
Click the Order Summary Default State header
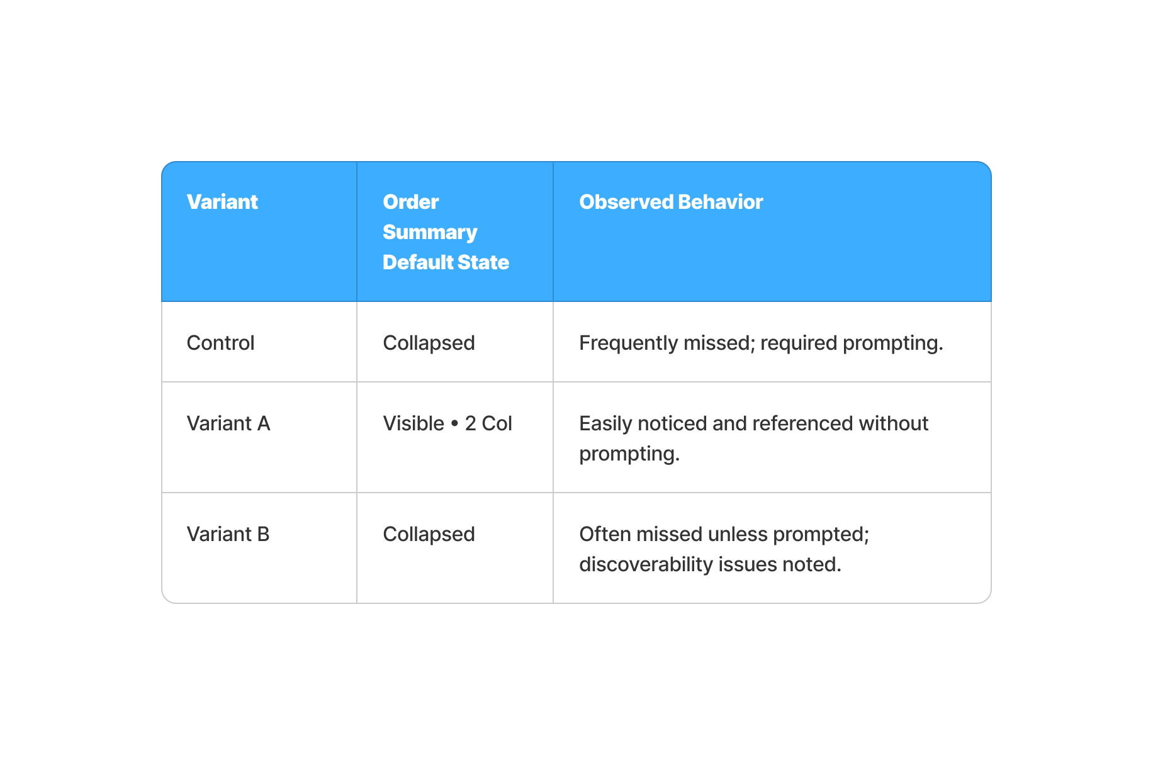[445, 232]
